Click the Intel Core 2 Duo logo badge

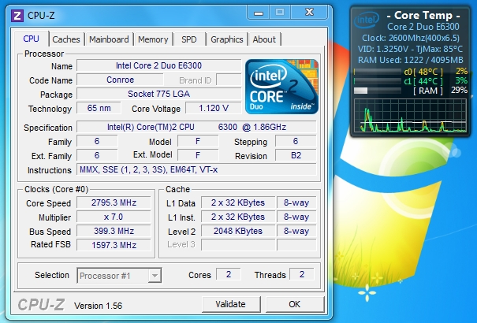pos(281,87)
